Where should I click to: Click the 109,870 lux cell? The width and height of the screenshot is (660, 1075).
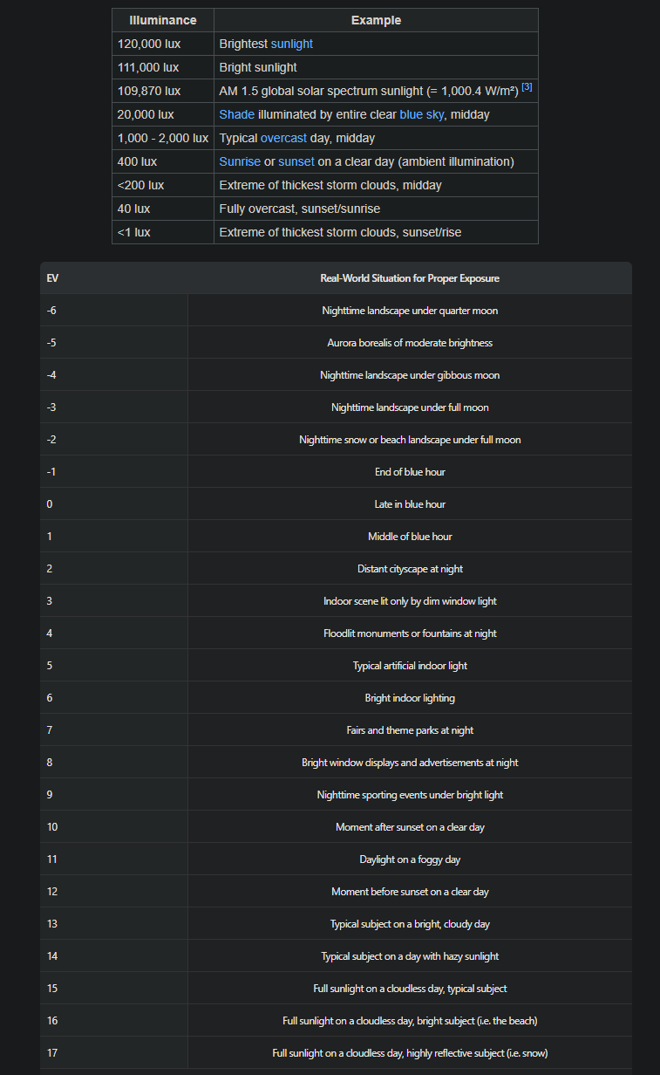[x=149, y=91]
